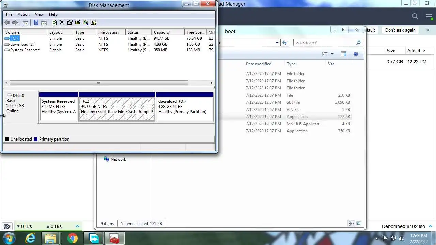Image resolution: width=436 pixels, height=245 pixels.
Task: Open the Help menu in Disk Management
Action: [53, 14]
